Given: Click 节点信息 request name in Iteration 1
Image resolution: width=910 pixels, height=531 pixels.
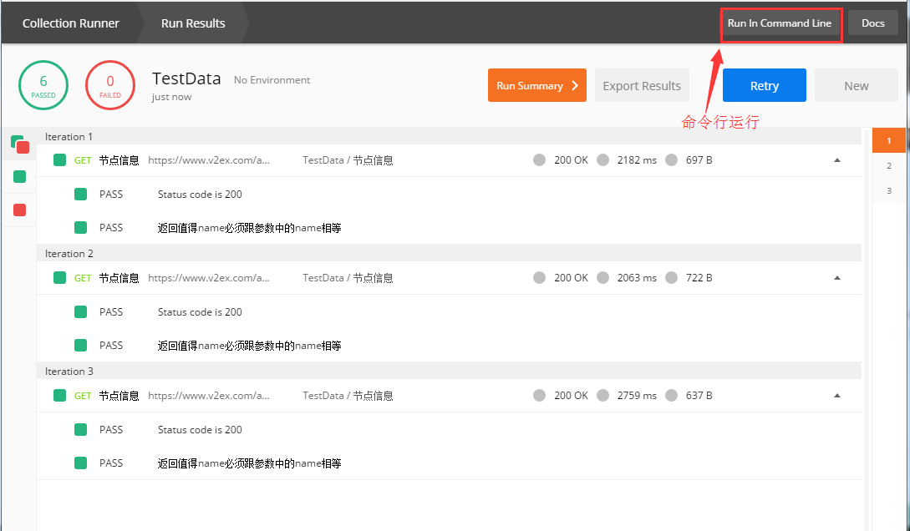Looking at the screenshot, I should [119, 160].
